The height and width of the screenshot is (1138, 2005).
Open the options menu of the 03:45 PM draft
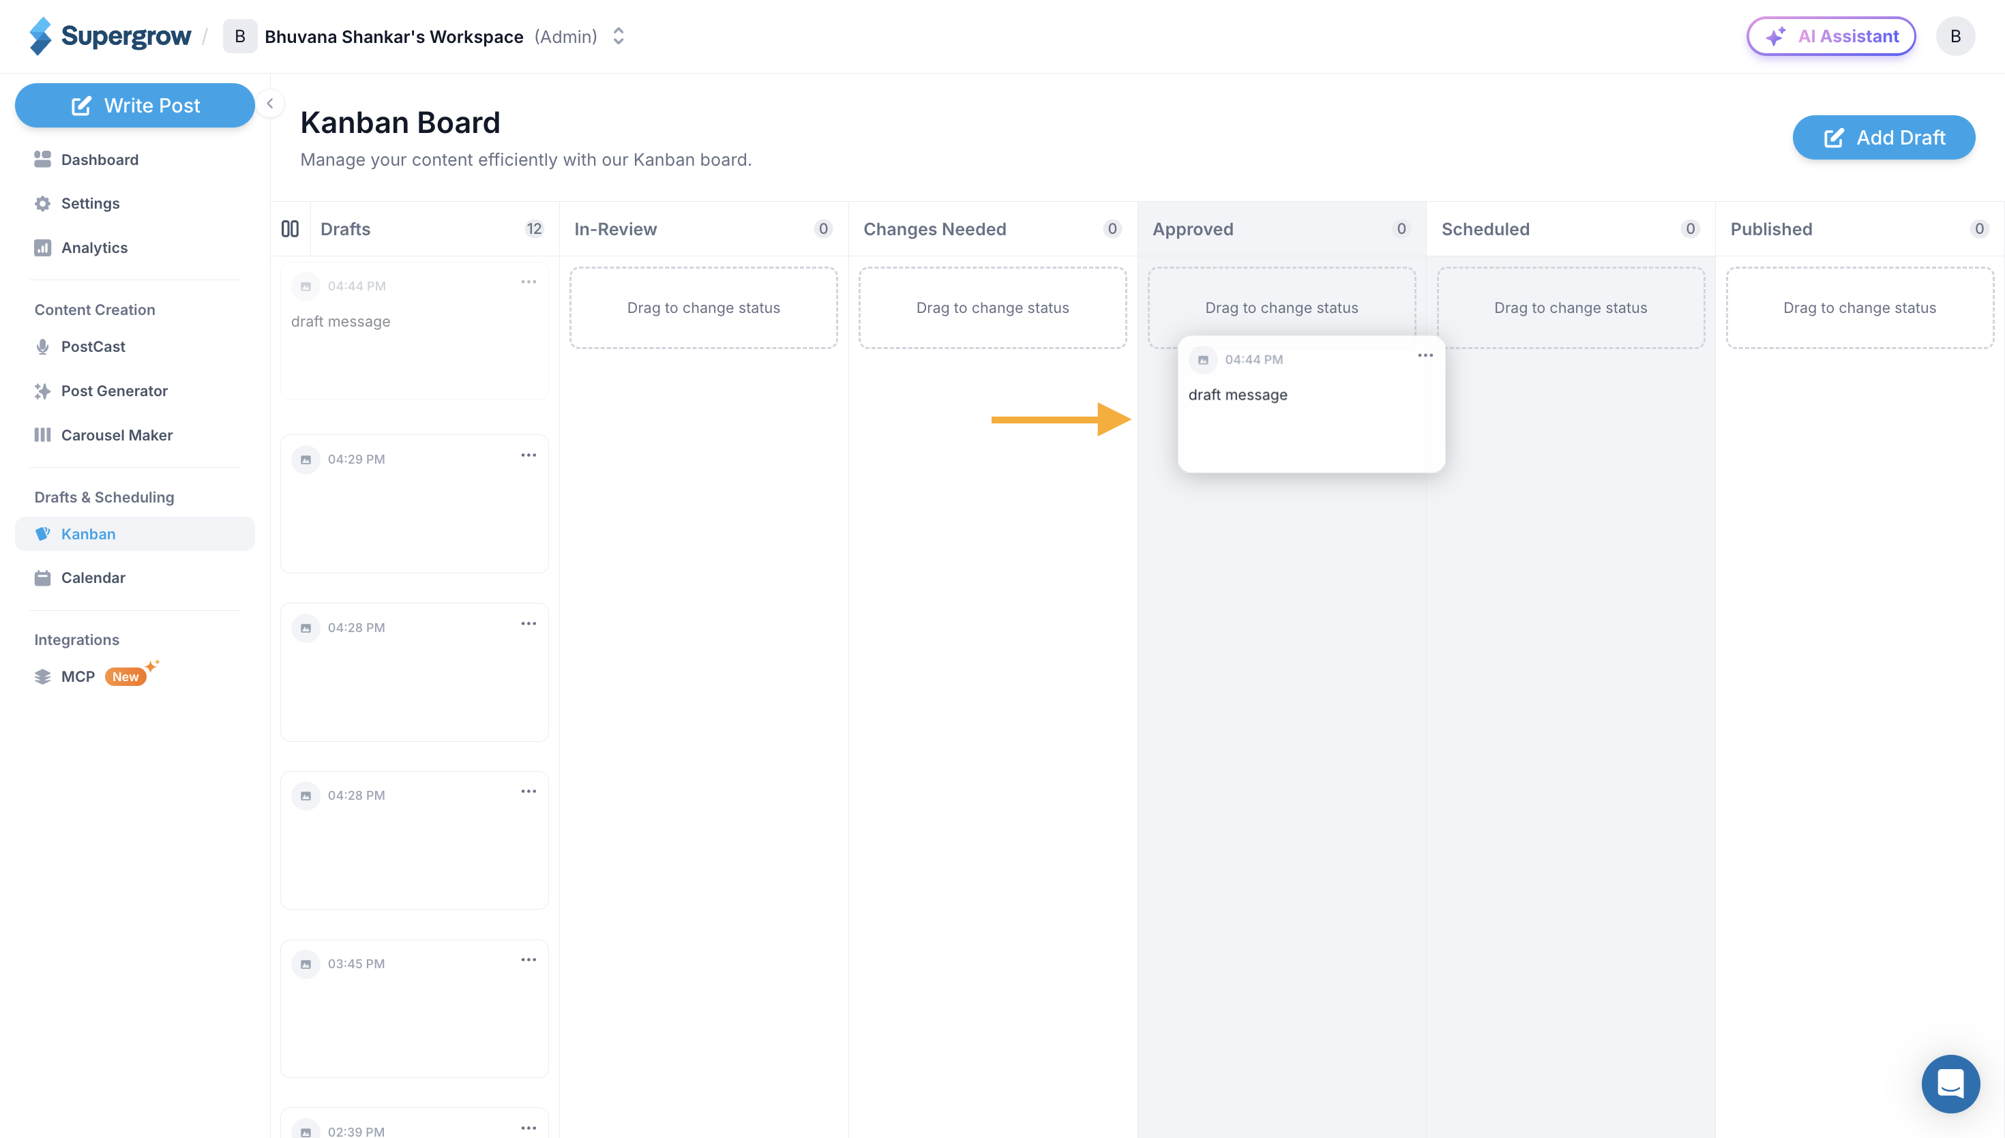(x=529, y=960)
